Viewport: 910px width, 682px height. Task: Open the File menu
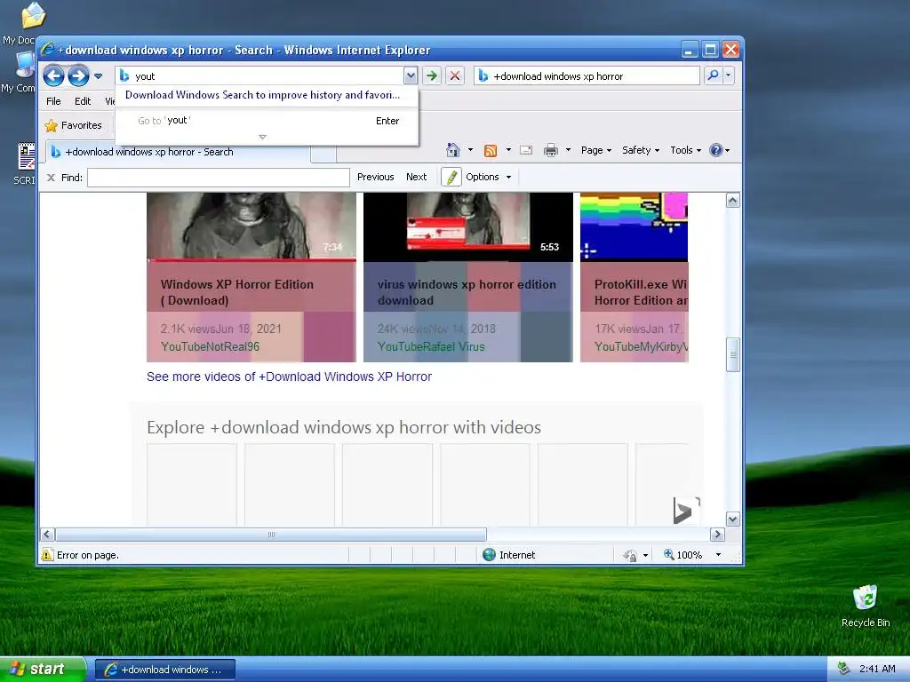[x=53, y=101]
